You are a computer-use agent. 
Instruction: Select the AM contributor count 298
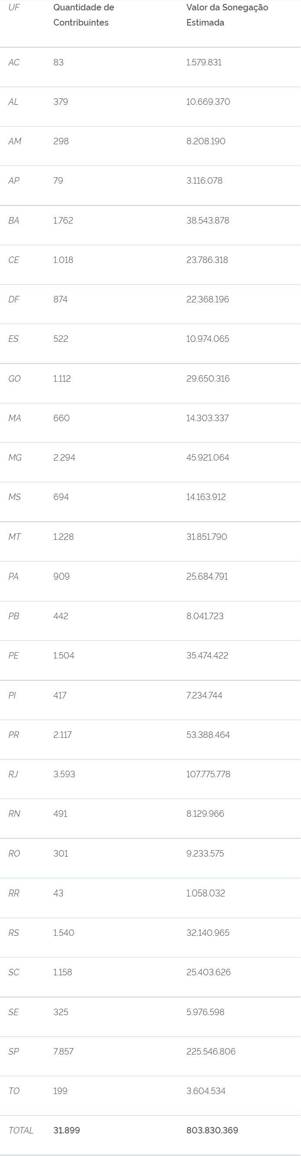pos(61,141)
